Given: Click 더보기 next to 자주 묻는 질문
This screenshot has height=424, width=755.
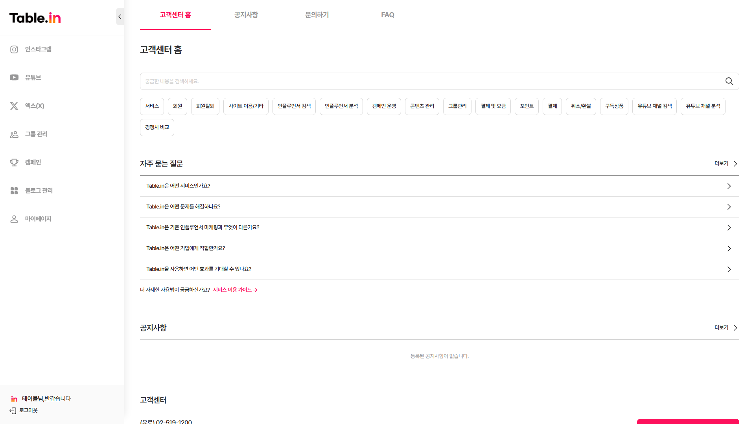Looking at the screenshot, I should coord(726,164).
